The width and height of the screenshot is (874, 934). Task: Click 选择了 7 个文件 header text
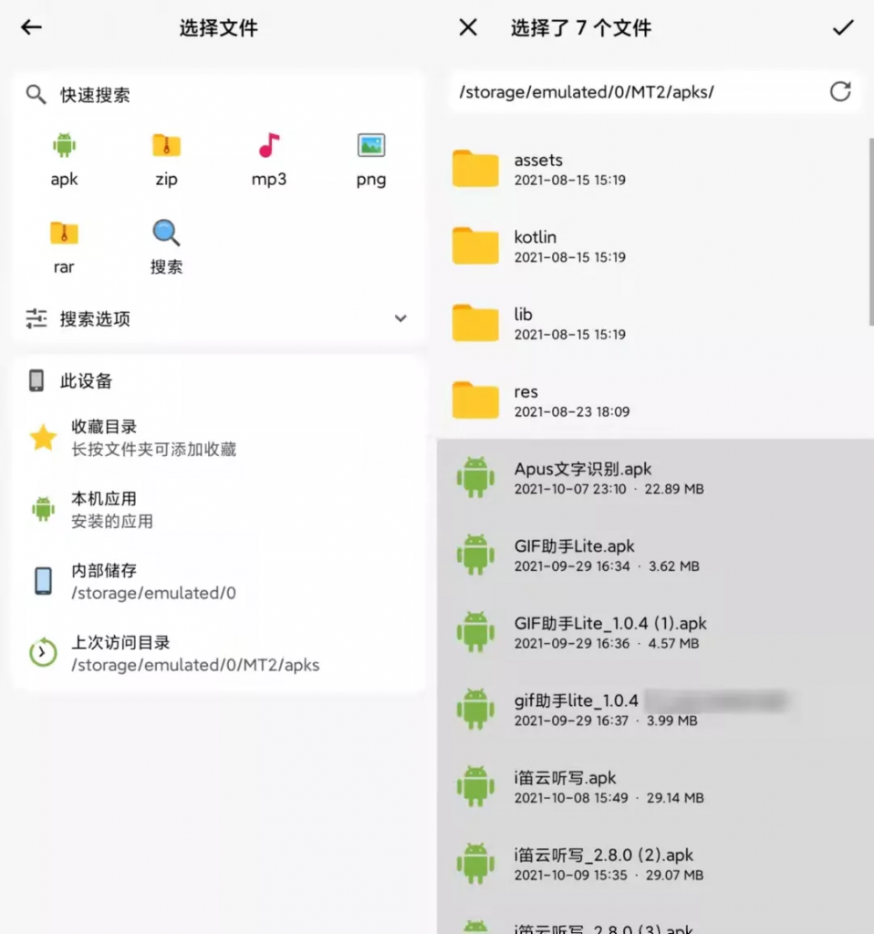(581, 28)
